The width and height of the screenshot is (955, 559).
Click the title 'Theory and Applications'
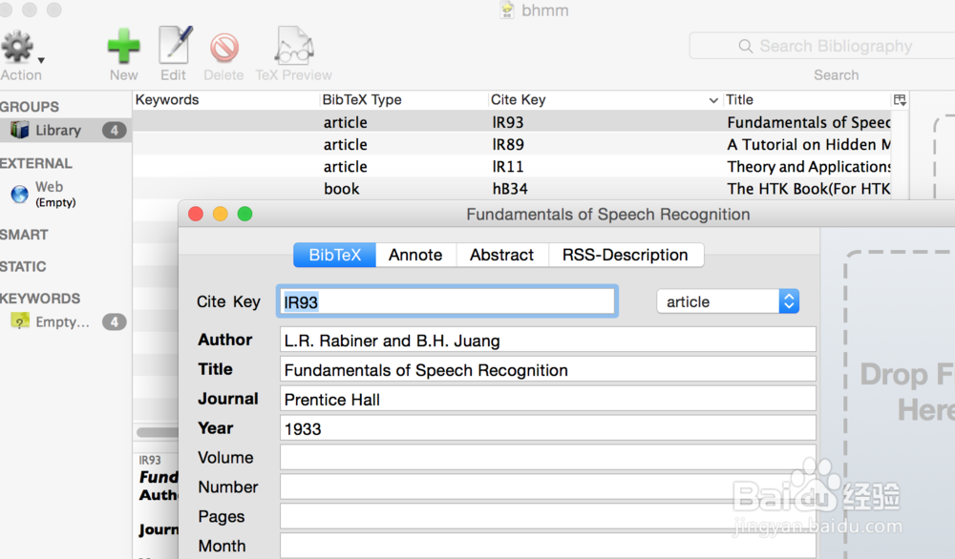point(808,167)
